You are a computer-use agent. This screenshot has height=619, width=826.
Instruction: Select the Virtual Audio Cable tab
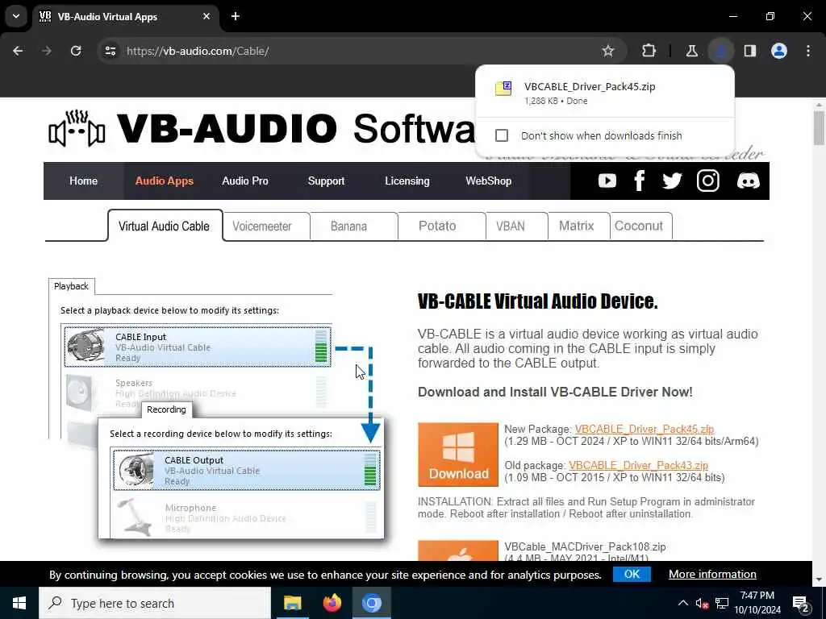[165, 226]
